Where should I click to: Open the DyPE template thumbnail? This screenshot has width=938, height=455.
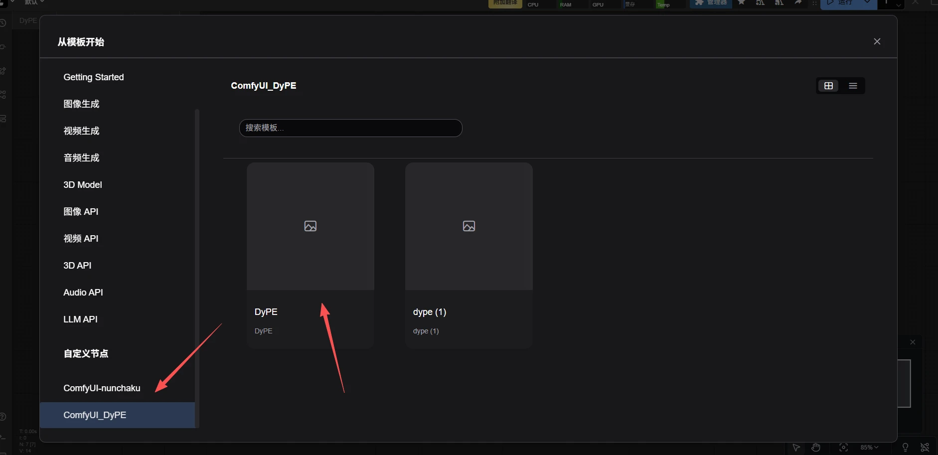(x=310, y=226)
